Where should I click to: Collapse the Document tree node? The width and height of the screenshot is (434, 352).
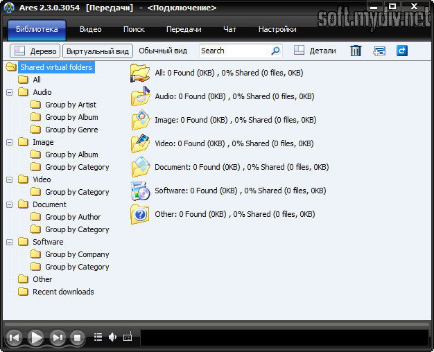coord(10,204)
